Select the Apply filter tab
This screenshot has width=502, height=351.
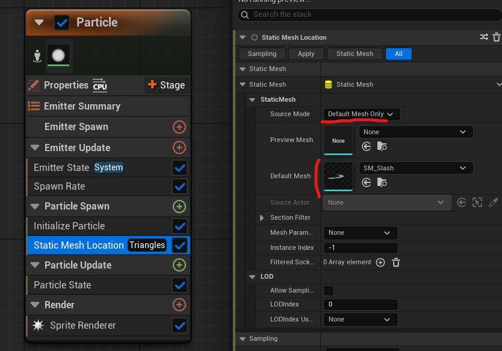pyautogui.click(x=306, y=54)
